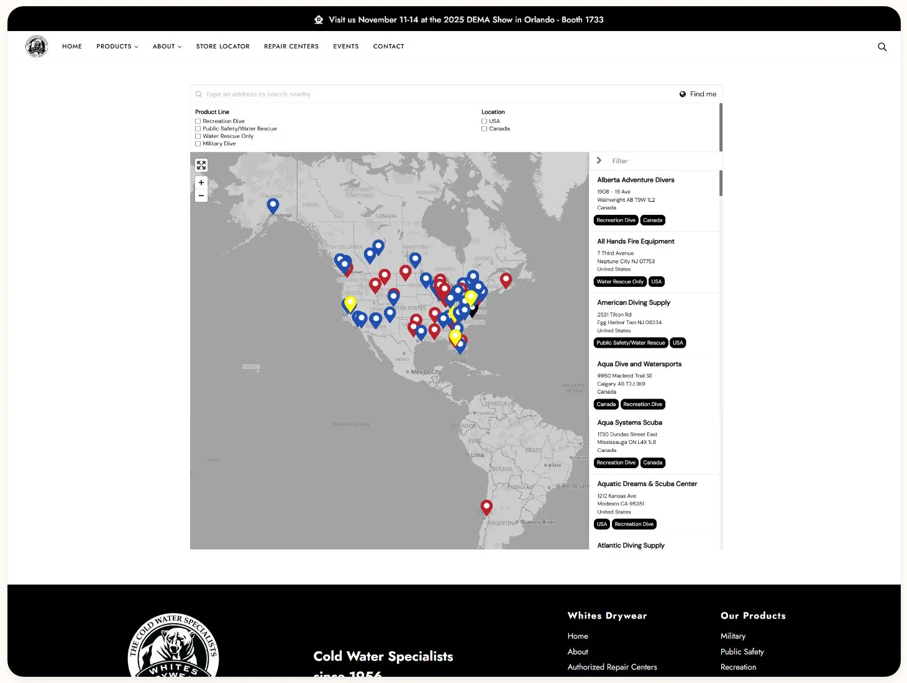This screenshot has width=907, height=683.
Task: Click the Find me globe icon
Action: coord(683,94)
